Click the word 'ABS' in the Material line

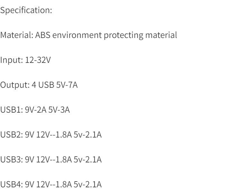(x=43, y=35)
